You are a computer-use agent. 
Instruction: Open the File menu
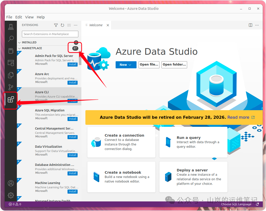point(9,17)
